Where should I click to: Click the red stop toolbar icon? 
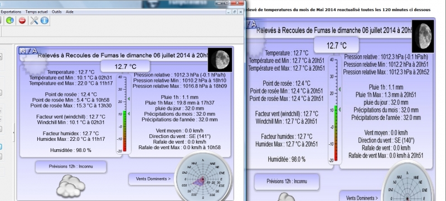click(22, 21)
